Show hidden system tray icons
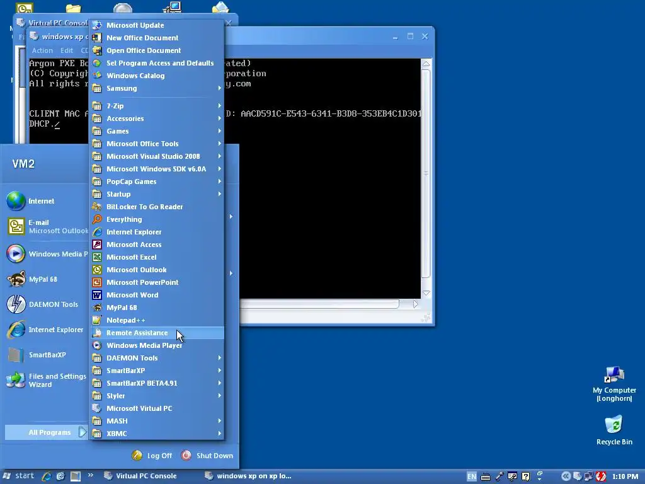 566,476
